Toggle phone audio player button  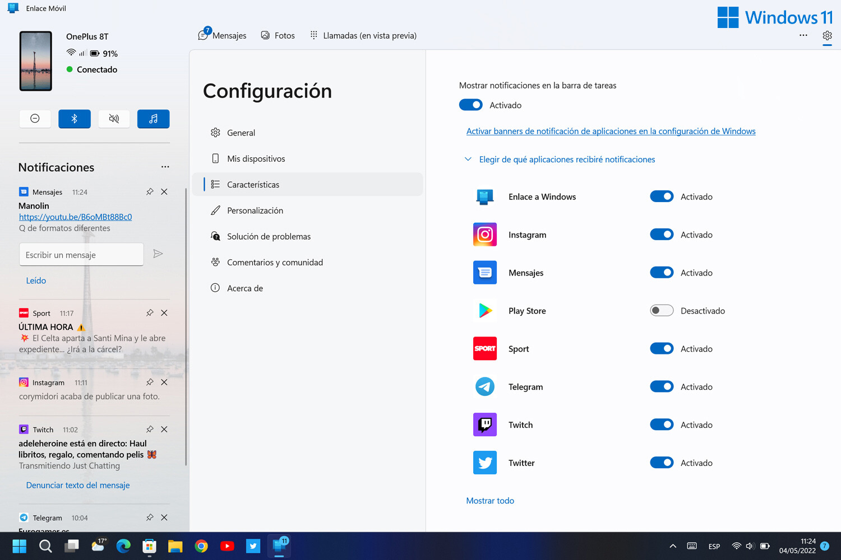pyautogui.click(x=153, y=119)
